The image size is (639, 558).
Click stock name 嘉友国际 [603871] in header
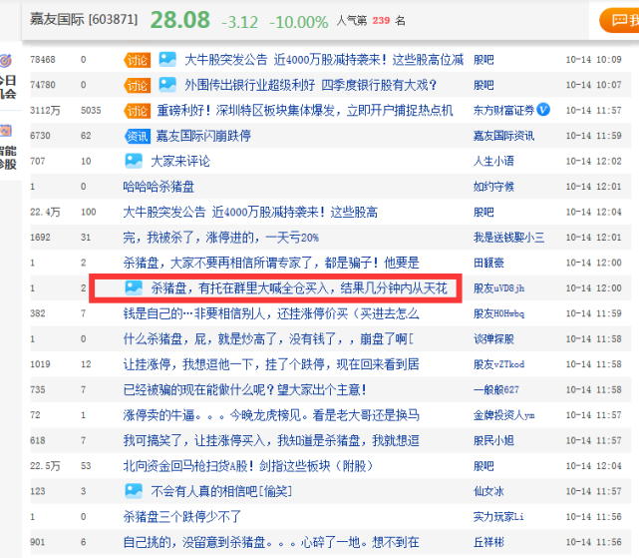(x=84, y=19)
